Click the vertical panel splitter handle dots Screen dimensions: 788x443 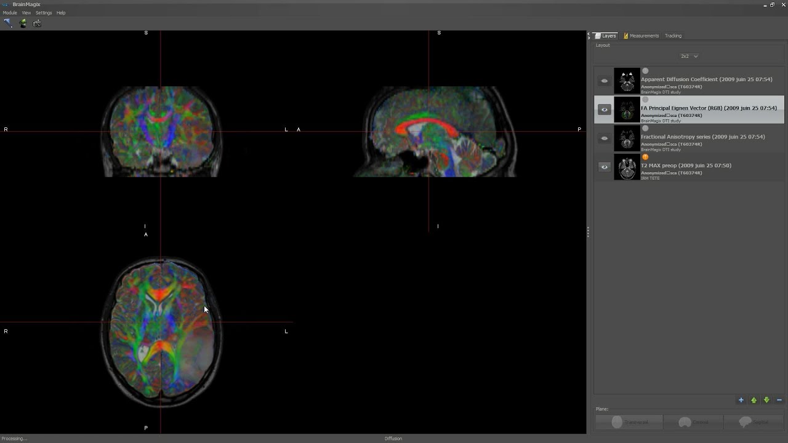(x=588, y=232)
